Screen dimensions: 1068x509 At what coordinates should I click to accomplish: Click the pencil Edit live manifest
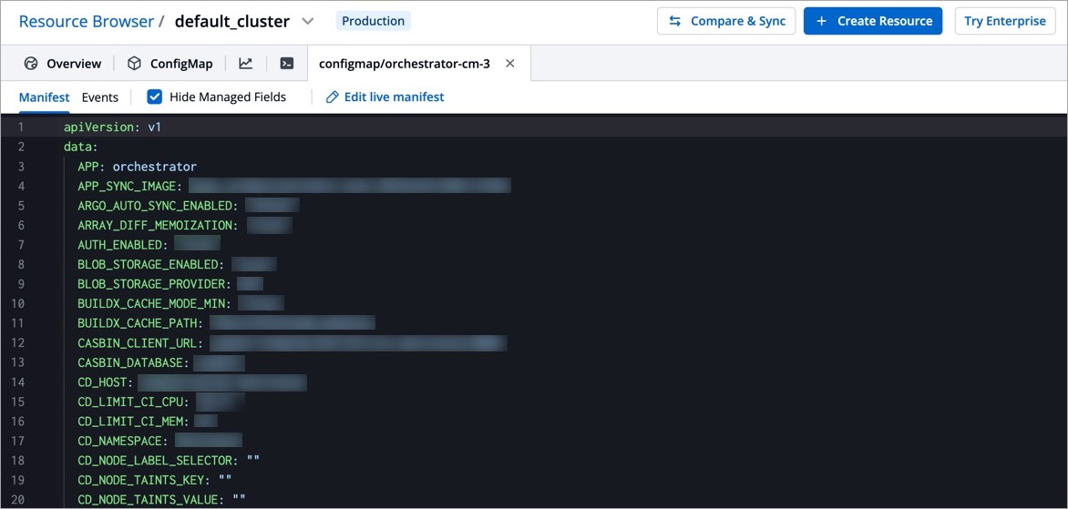coord(385,97)
